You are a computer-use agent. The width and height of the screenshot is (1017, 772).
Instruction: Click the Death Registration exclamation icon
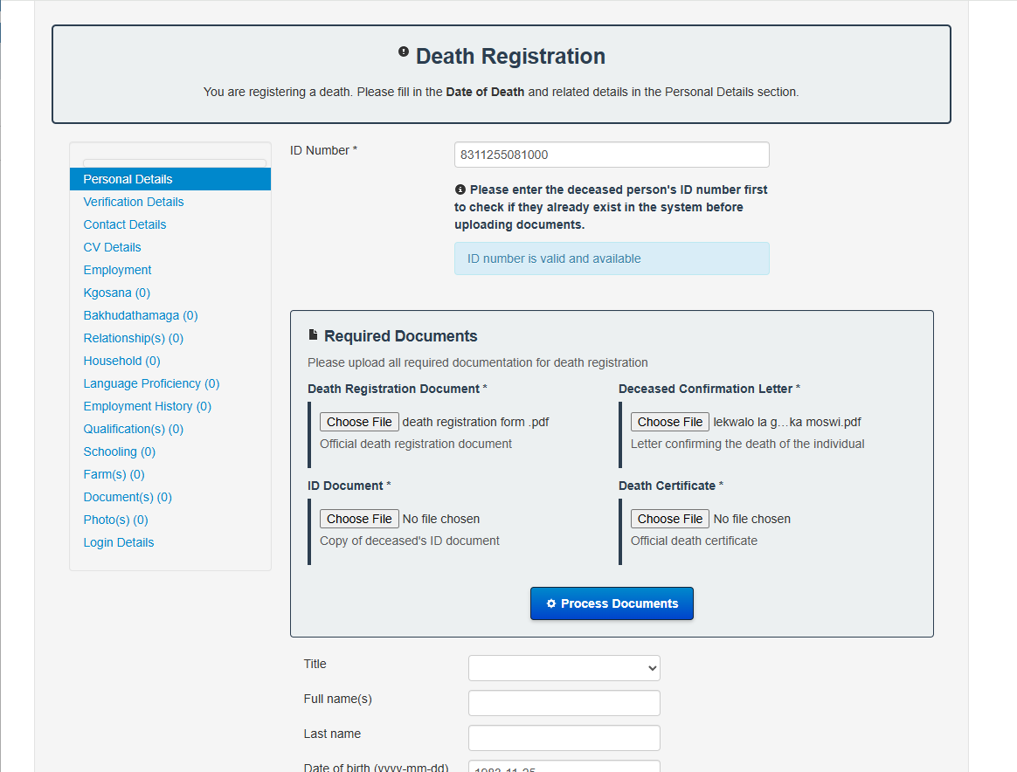403,52
